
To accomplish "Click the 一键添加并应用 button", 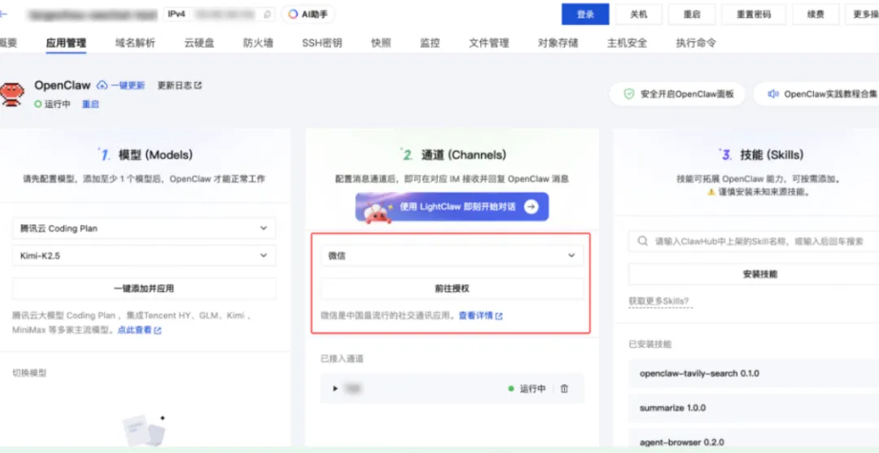I will (144, 289).
